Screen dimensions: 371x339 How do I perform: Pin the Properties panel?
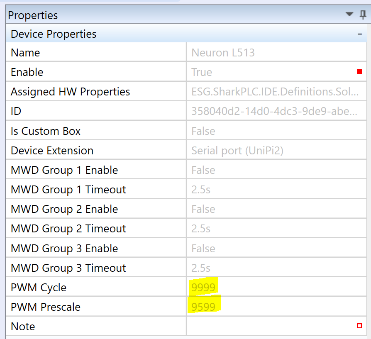point(363,15)
